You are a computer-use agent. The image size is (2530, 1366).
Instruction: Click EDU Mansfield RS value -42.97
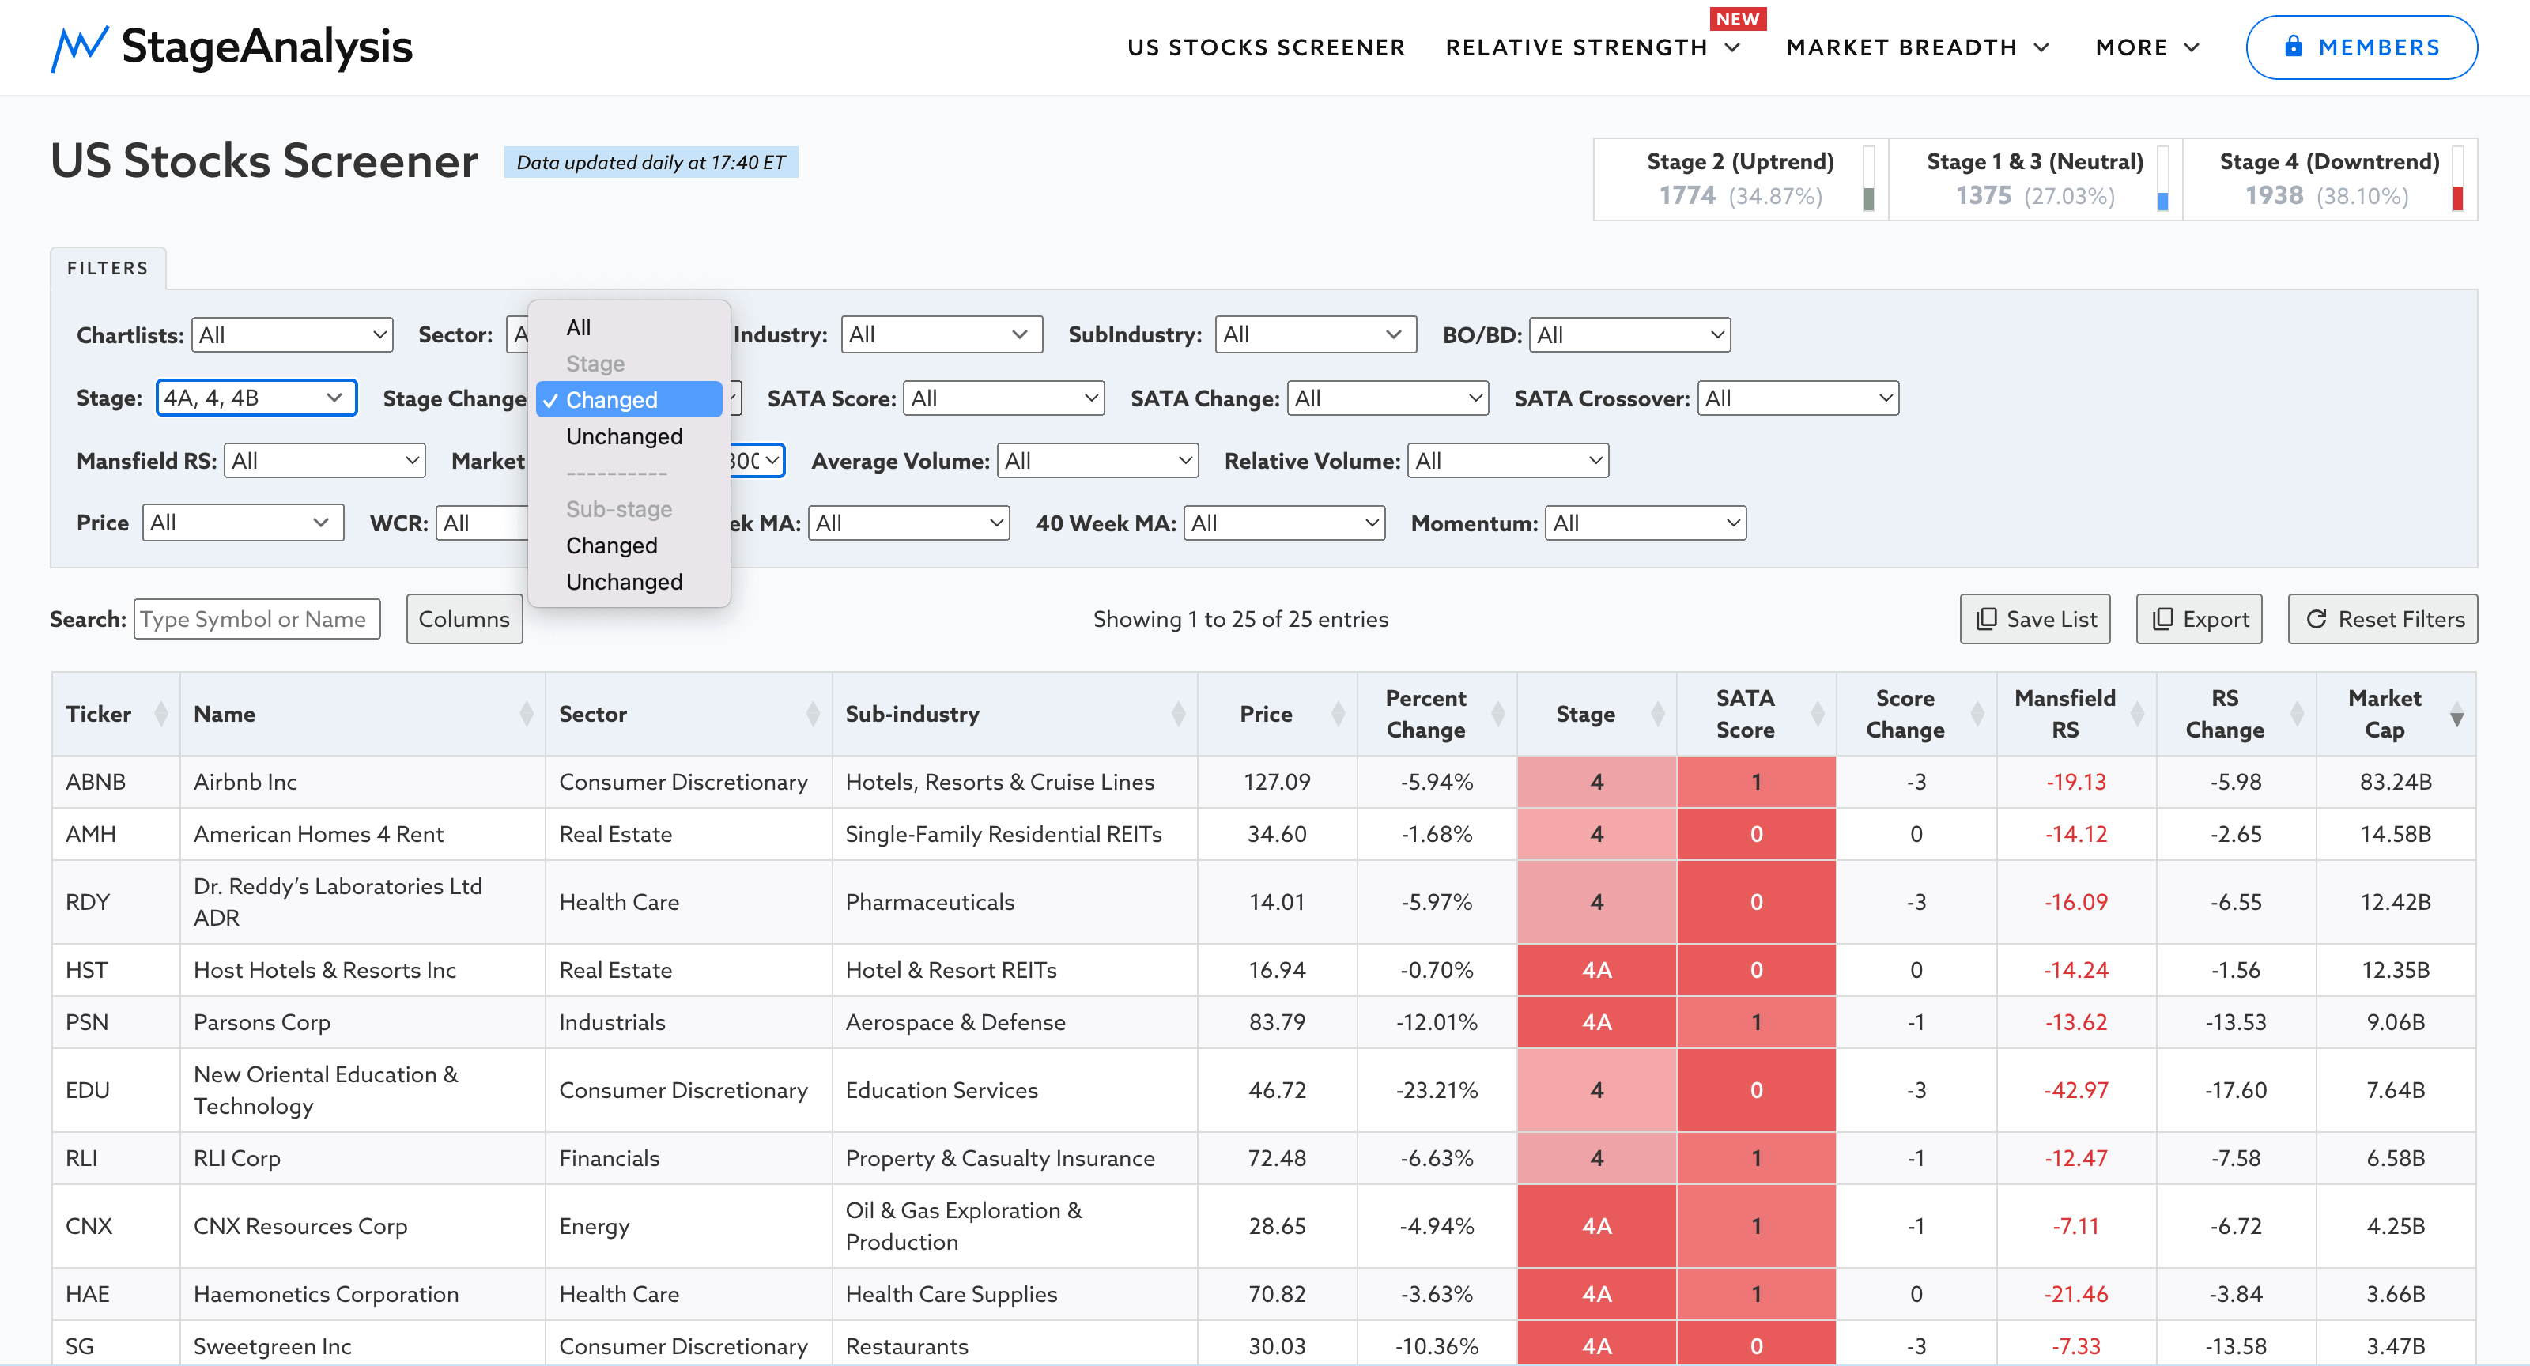click(x=2076, y=1090)
